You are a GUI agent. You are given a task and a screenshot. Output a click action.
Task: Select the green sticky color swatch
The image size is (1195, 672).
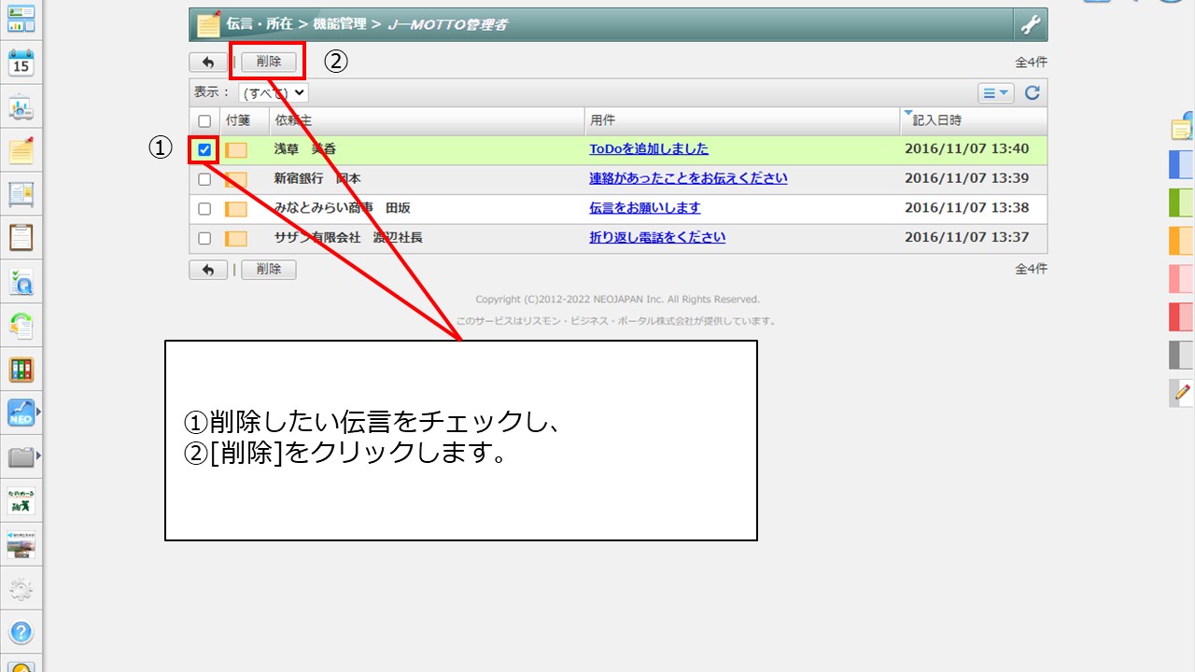[1181, 202]
